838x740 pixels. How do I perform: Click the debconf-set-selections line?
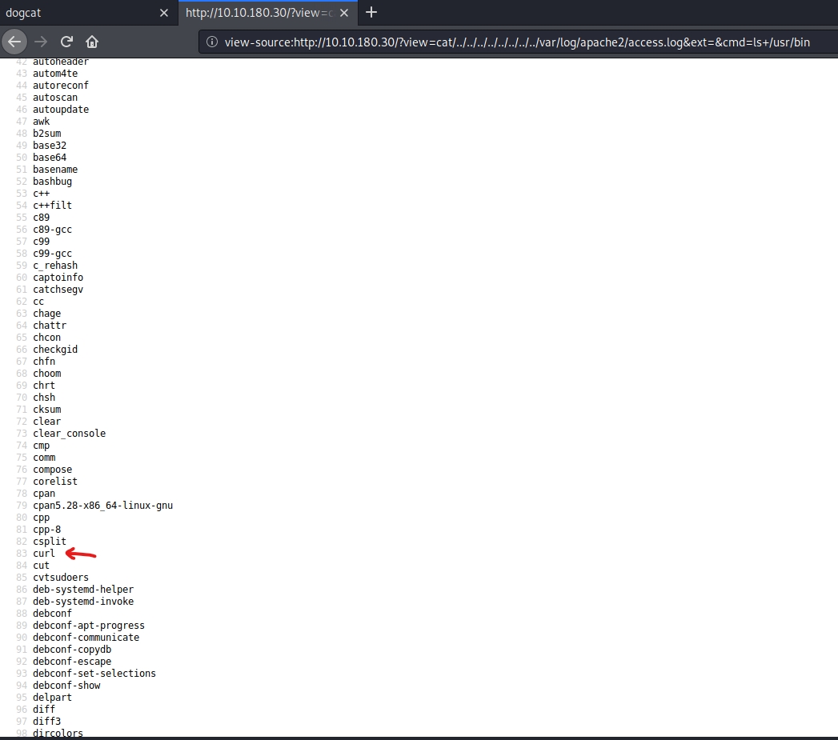click(x=94, y=674)
